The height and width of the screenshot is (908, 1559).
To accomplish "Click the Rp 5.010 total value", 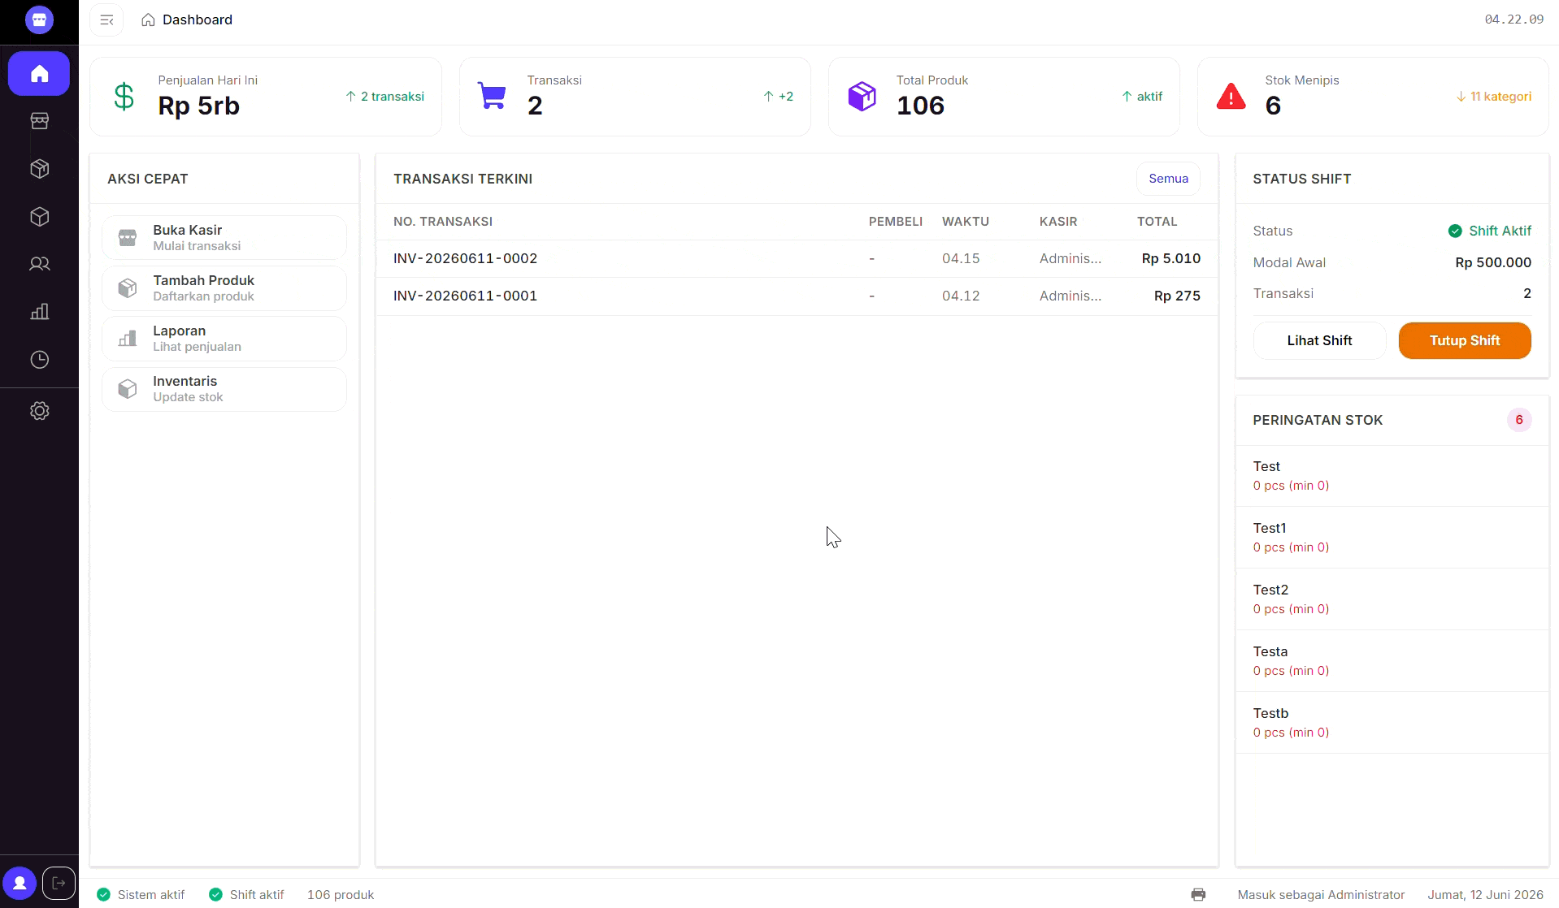I will pyautogui.click(x=1170, y=258).
